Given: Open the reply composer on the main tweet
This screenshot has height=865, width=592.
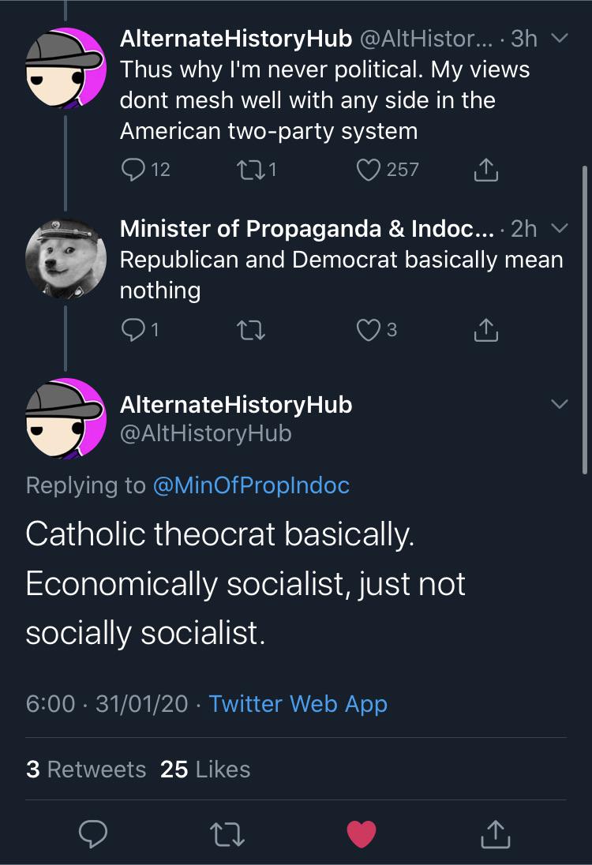Looking at the screenshot, I should (93, 834).
